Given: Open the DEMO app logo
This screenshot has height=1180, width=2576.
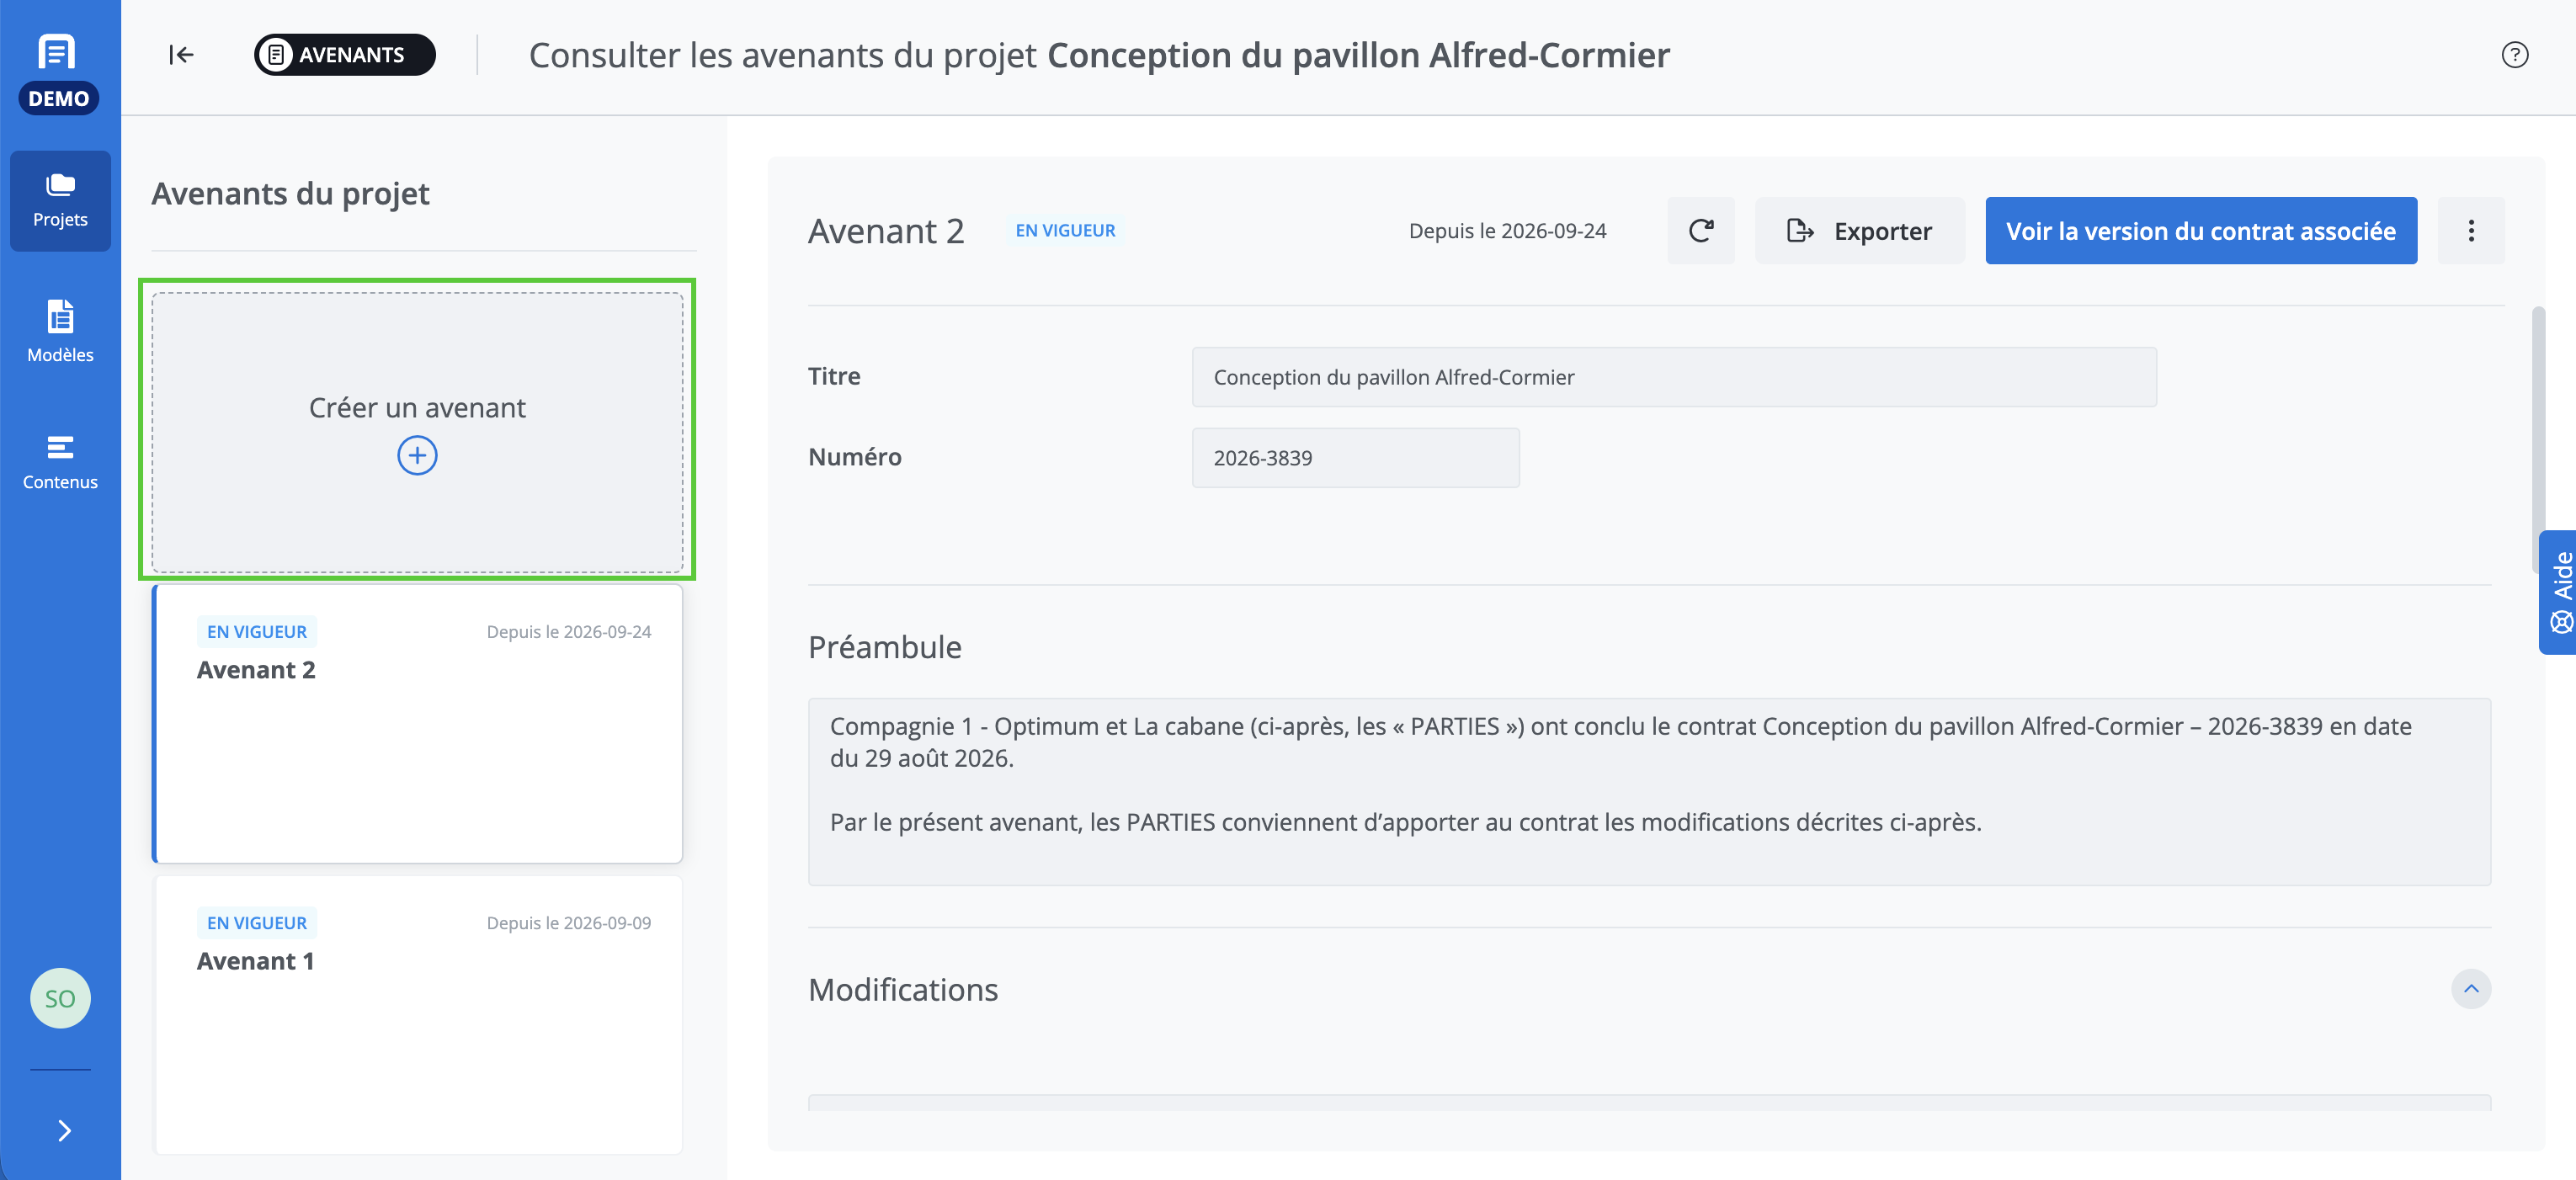Looking at the screenshot, I should coord(58,72).
